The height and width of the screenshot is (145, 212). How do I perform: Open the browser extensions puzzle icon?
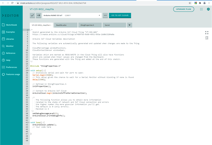tap(200, 3)
